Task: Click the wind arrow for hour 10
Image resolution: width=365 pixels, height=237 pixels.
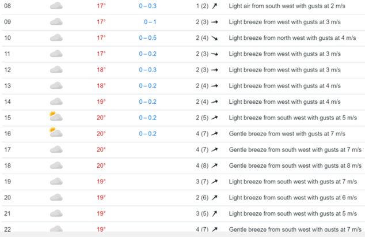Action: point(215,38)
